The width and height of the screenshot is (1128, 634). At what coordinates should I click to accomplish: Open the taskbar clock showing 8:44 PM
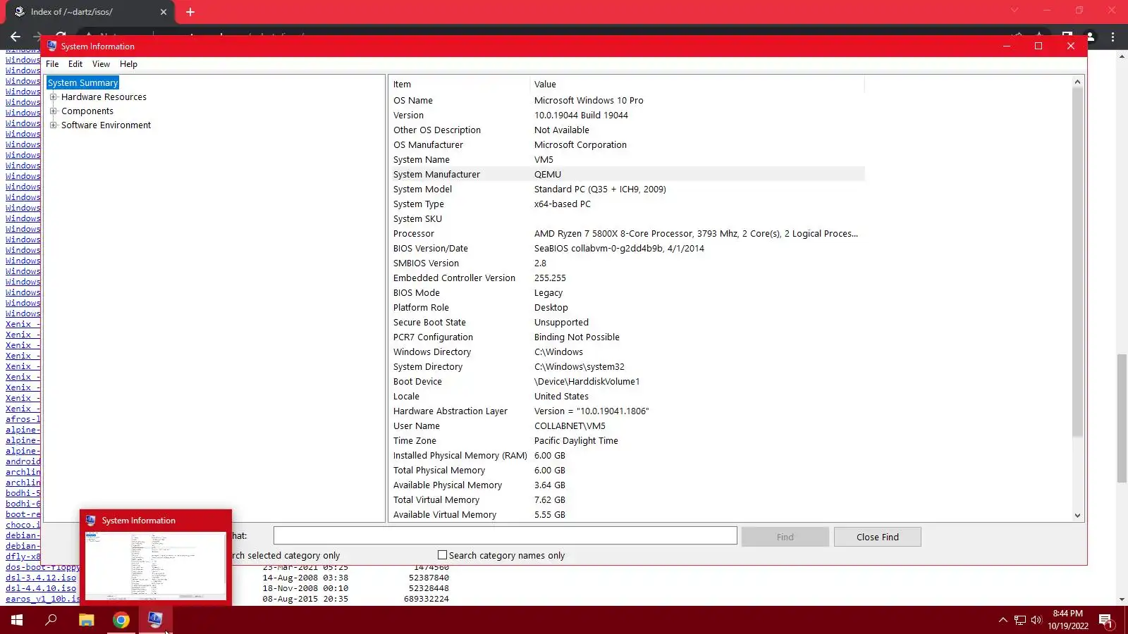[1067, 620]
